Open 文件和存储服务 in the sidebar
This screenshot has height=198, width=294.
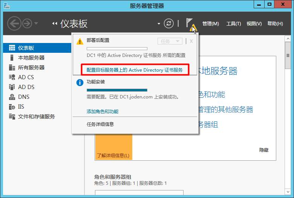tap(37, 117)
